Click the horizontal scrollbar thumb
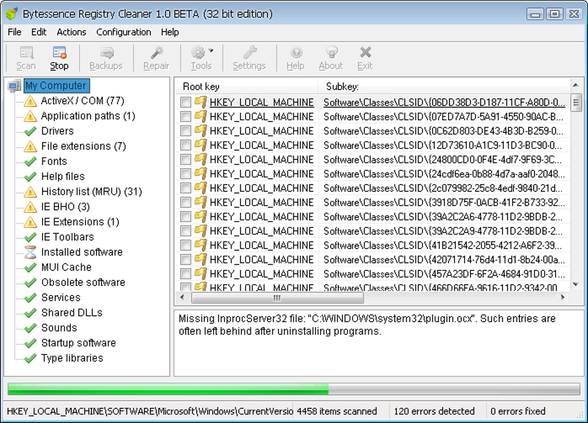 tap(277, 298)
